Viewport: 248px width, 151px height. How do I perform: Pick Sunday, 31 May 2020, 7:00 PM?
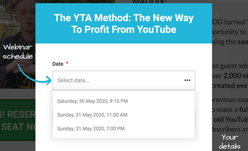click(91, 129)
